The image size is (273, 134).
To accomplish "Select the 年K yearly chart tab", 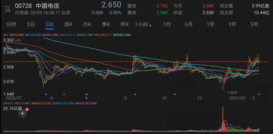I will (124, 24).
